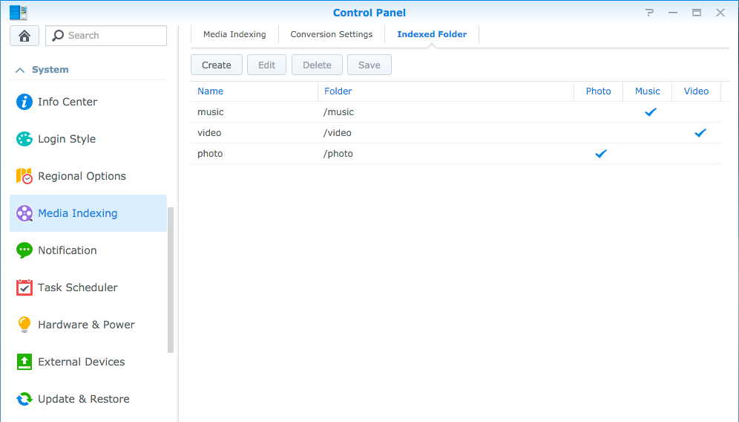Image resolution: width=739 pixels, height=422 pixels.
Task: Open Task Scheduler calendar icon
Action: pyautogui.click(x=24, y=288)
